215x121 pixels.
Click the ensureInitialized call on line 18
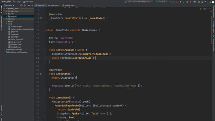coord(95,54)
